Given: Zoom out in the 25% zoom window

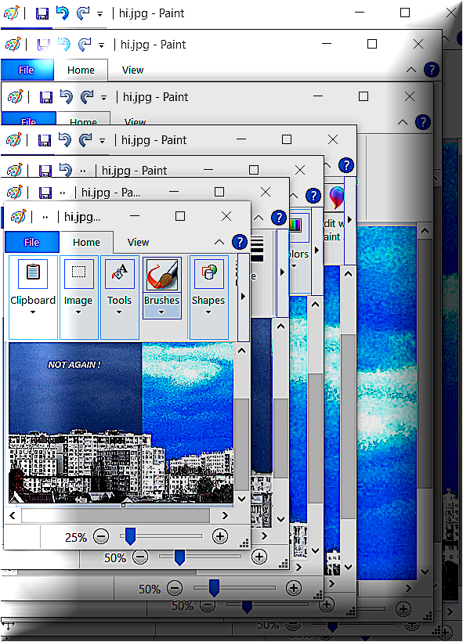Looking at the screenshot, I should pos(101,536).
